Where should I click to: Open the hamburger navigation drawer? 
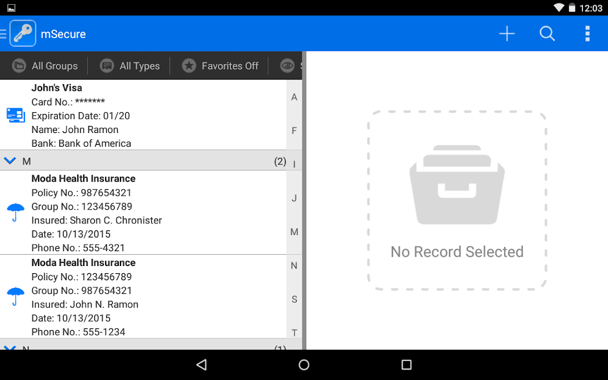(3, 34)
